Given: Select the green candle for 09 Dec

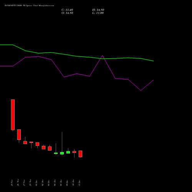Looking at the screenshot, I should click(x=68, y=152).
